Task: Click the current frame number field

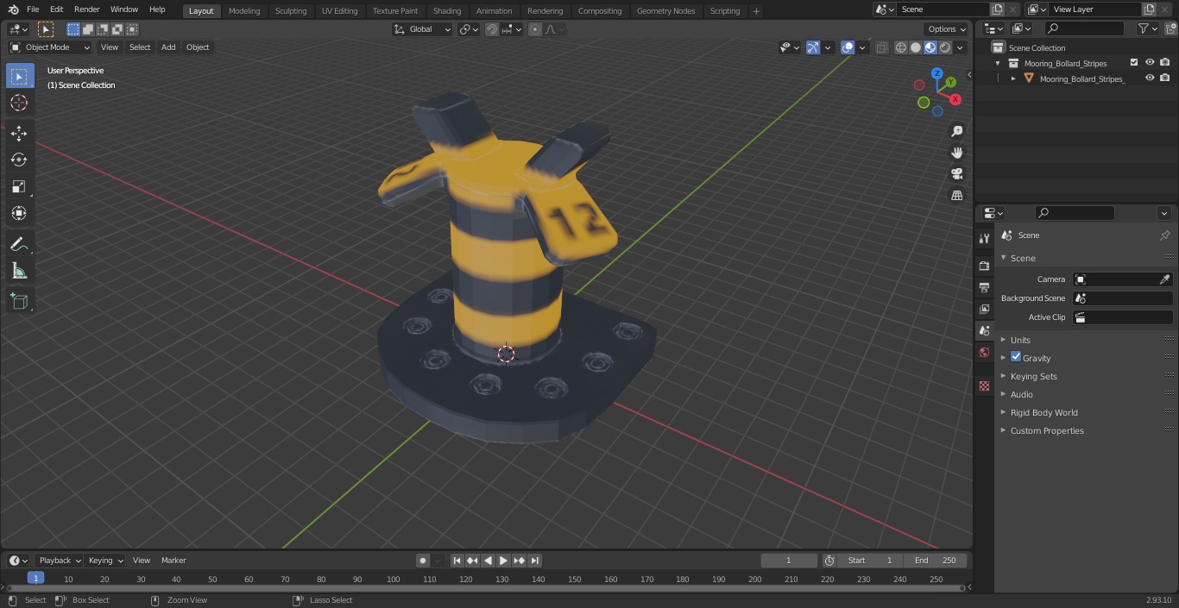Action: (788, 561)
